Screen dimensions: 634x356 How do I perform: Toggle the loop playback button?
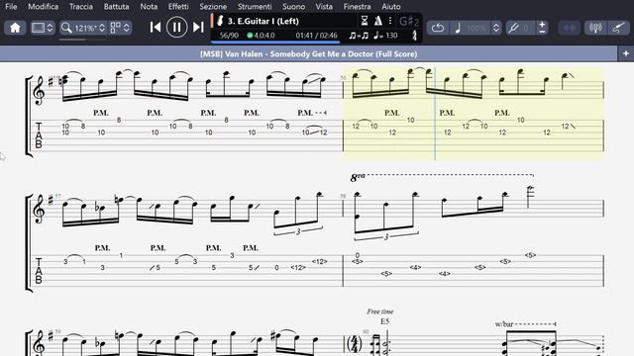(438, 28)
